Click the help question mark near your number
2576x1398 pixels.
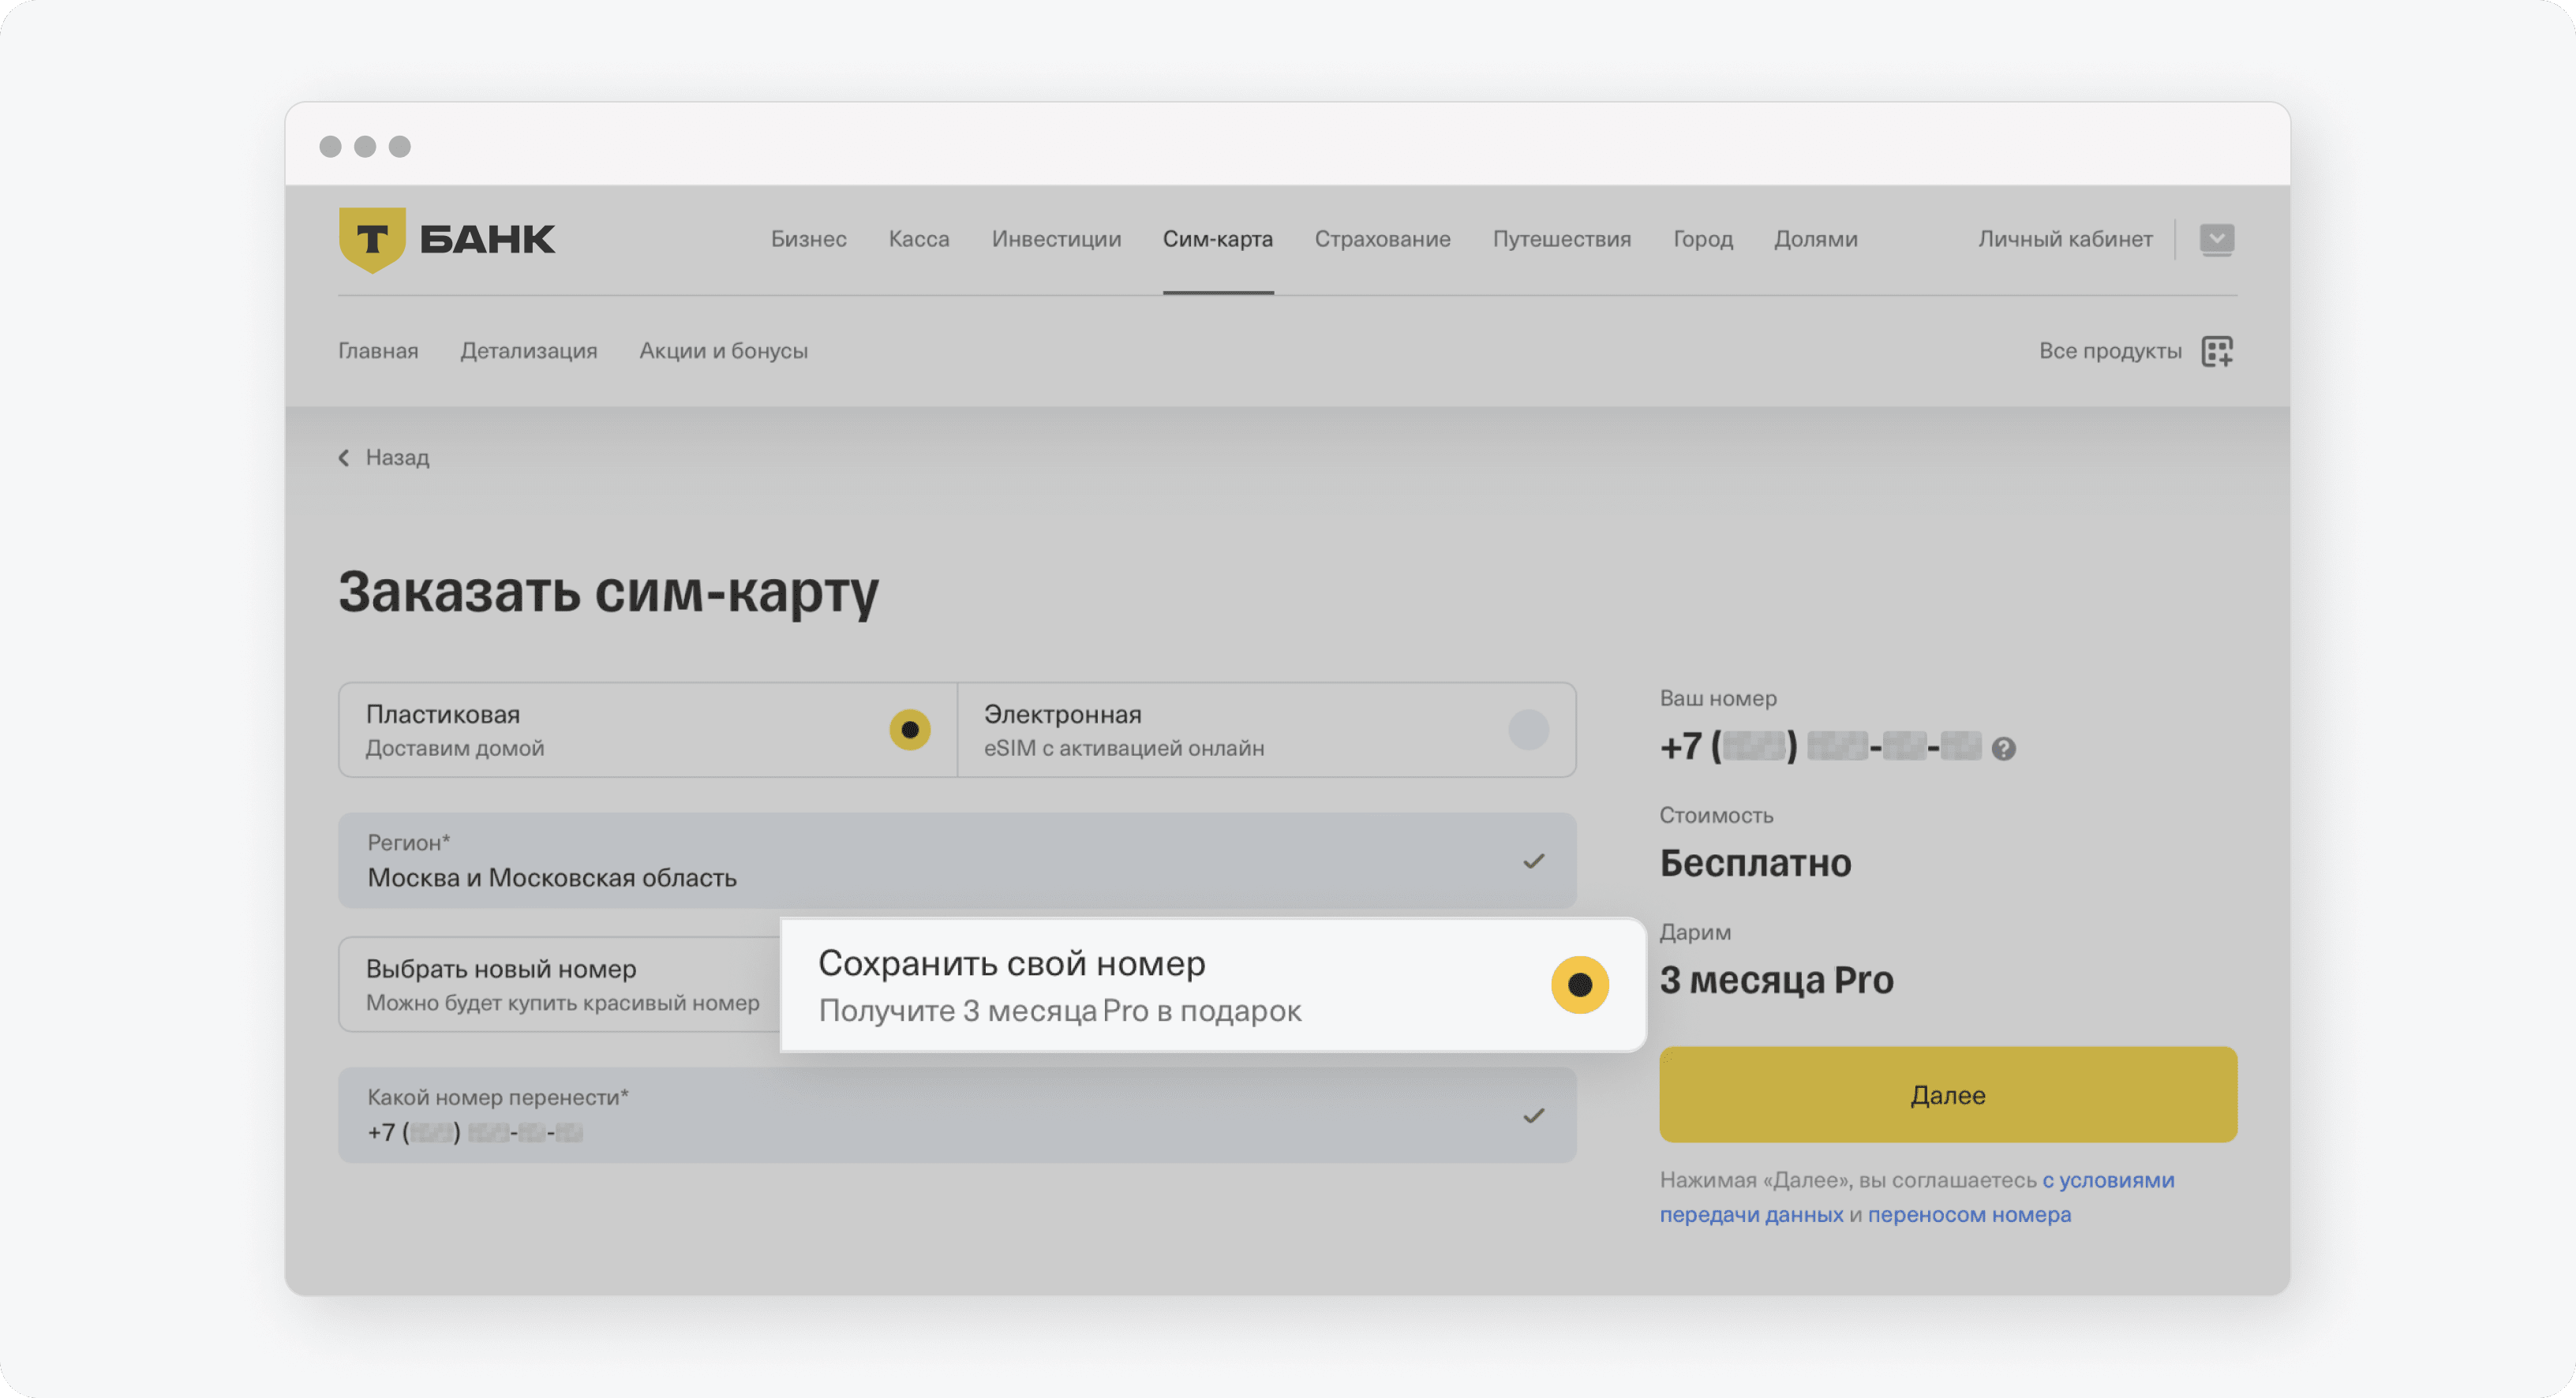(x=2003, y=748)
